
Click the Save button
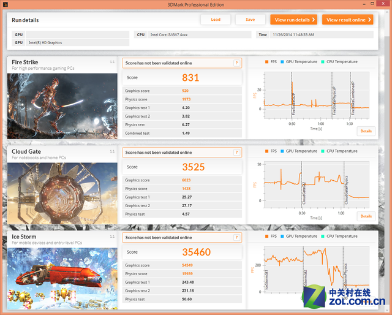251,20
